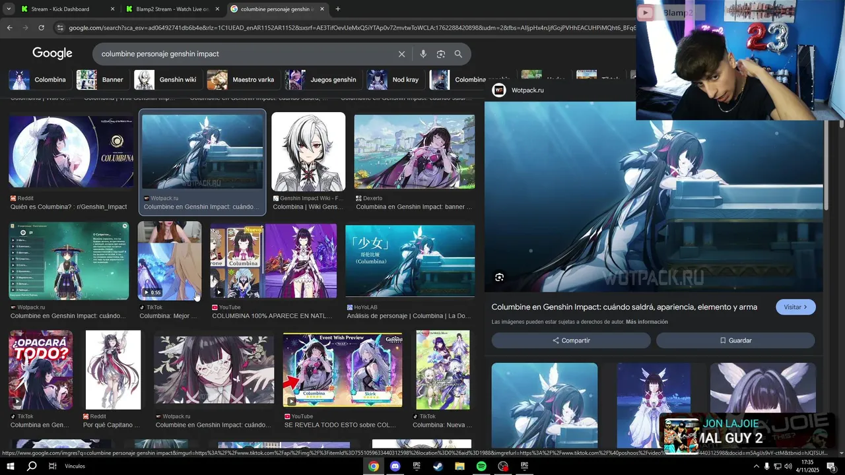Open YouTube SE REVELA TODO ESTO thumbnail

point(343,369)
